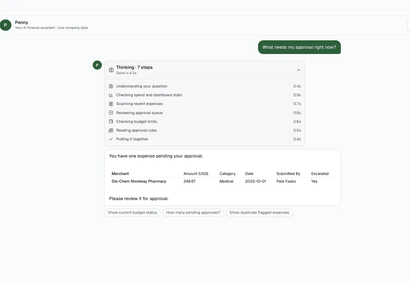Image resolution: width=410 pixels, height=283 pixels.
Task: Click the checkbox icon for Reviewing approval queue
Action: coord(111,113)
